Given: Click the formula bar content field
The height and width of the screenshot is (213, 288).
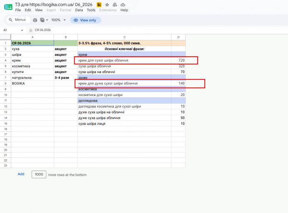Looking at the screenshot, I should pos(160,30).
